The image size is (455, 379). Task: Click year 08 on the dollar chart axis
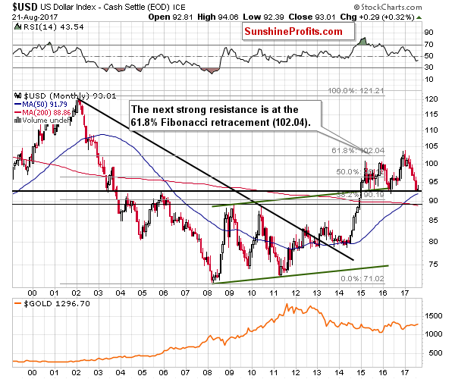coord(207,293)
